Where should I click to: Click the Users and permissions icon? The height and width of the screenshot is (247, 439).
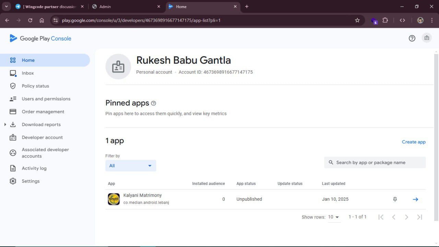coord(13,99)
